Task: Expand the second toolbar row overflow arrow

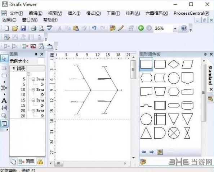Action: tap(46, 39)
